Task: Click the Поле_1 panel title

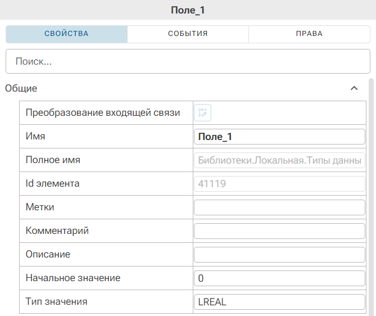Action: tap(188, 10)
